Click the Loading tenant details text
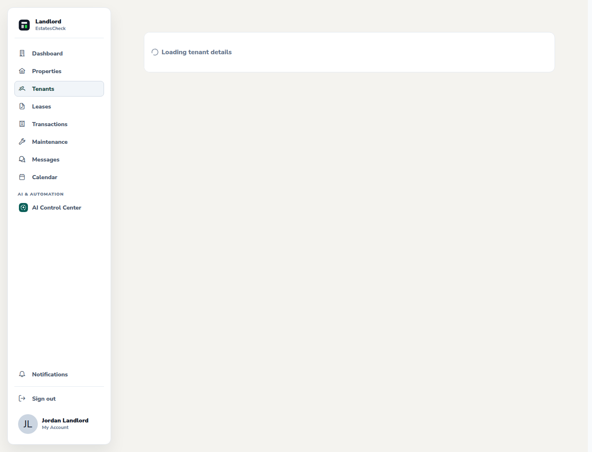Screen dimensions: 592x452 [197, 52]
